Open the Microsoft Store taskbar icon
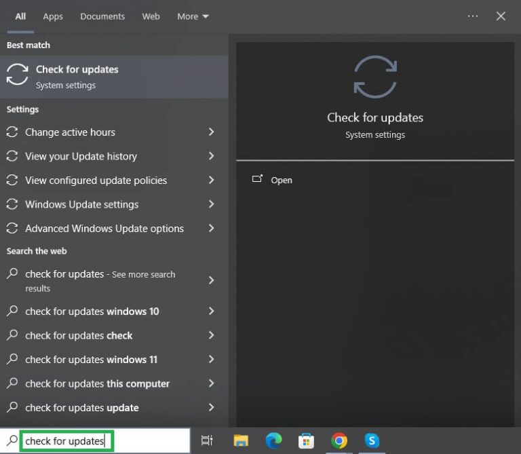 pos(307,441)
